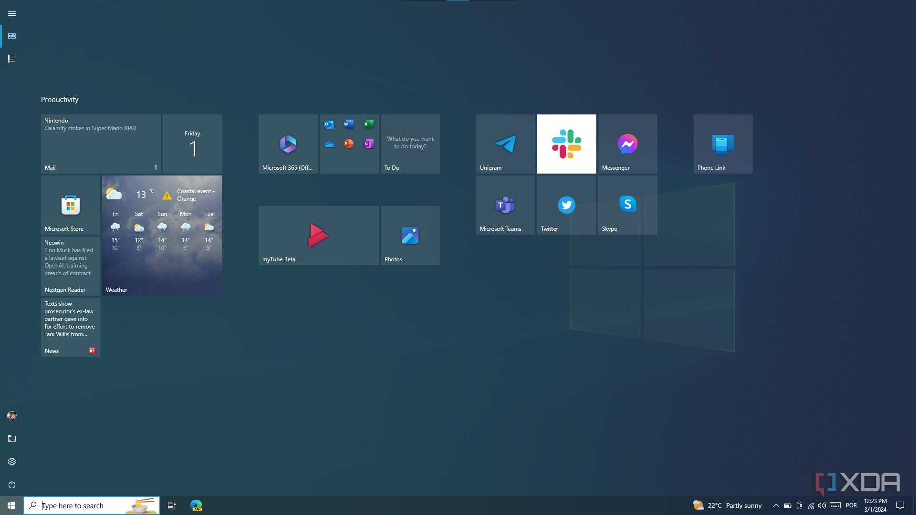Open the Phone Link tile
Screen dimensions: 916x515
pyautogui.click(x=723, y=144)
